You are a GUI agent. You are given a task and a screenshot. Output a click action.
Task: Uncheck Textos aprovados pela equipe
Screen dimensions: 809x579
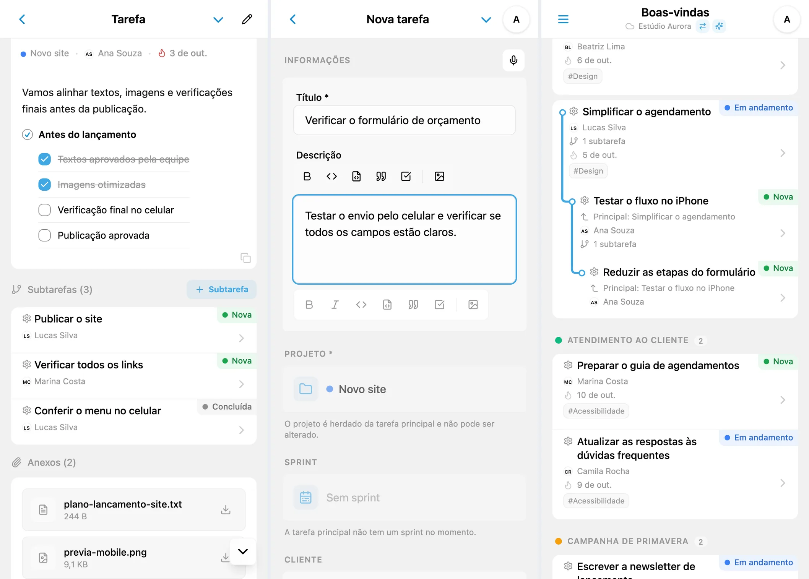pos(45,159)
